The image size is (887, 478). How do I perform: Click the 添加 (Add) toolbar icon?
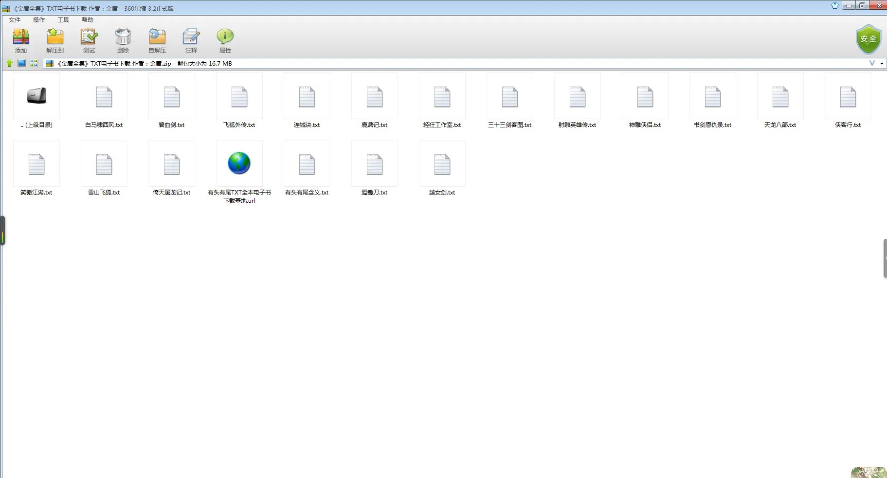(x=21, y=40)
